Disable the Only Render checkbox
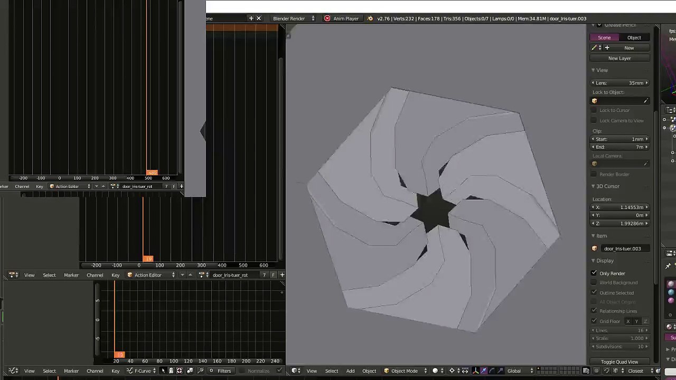 (x=594, y=273)
